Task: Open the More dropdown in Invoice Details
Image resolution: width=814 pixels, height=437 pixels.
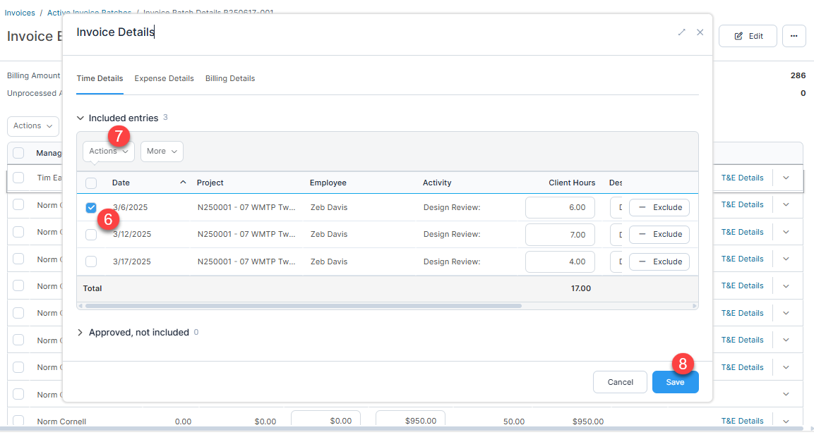Action: tap(162, 152)
